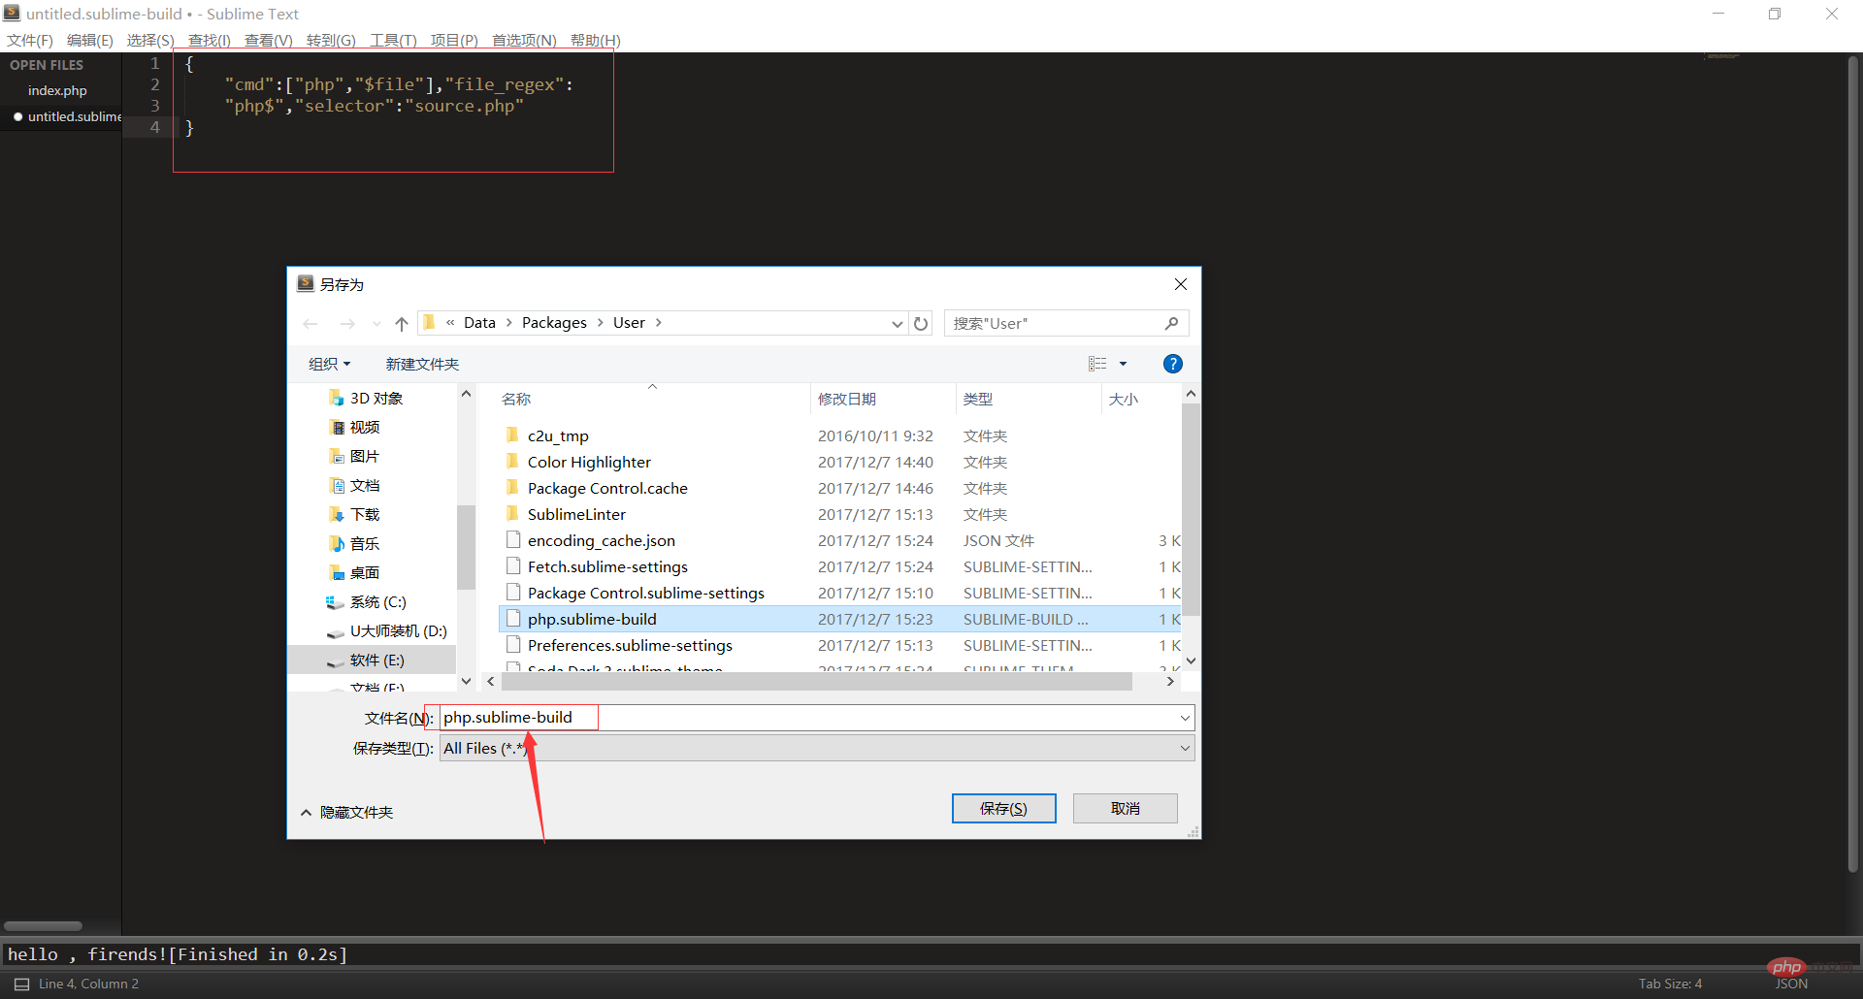Viewport: 1863px width, 999px height.
Task: Open the 文件(F) menu
Action: pyautogui.click(x=30, y=40)
